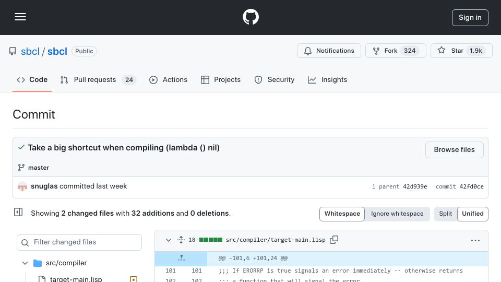The image size is (501, 282).
Task: Click the hunk header @@ -101,6 +101,24 @@
Action: pyautogui.click(x=253, y=258)
